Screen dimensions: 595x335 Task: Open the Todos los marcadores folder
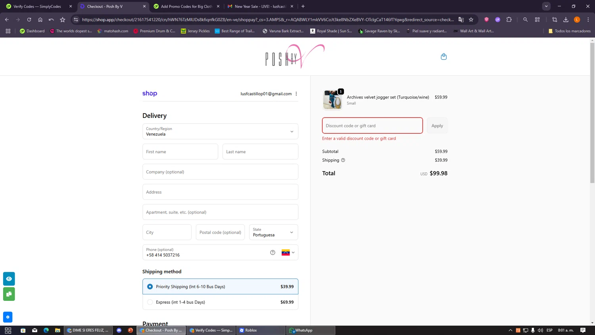[569, 31]
